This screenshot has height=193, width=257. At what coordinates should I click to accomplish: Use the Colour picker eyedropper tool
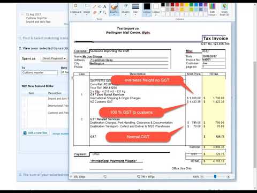(100, 12)
